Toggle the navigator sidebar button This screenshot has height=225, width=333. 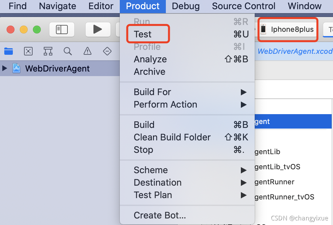pos(62,29)
